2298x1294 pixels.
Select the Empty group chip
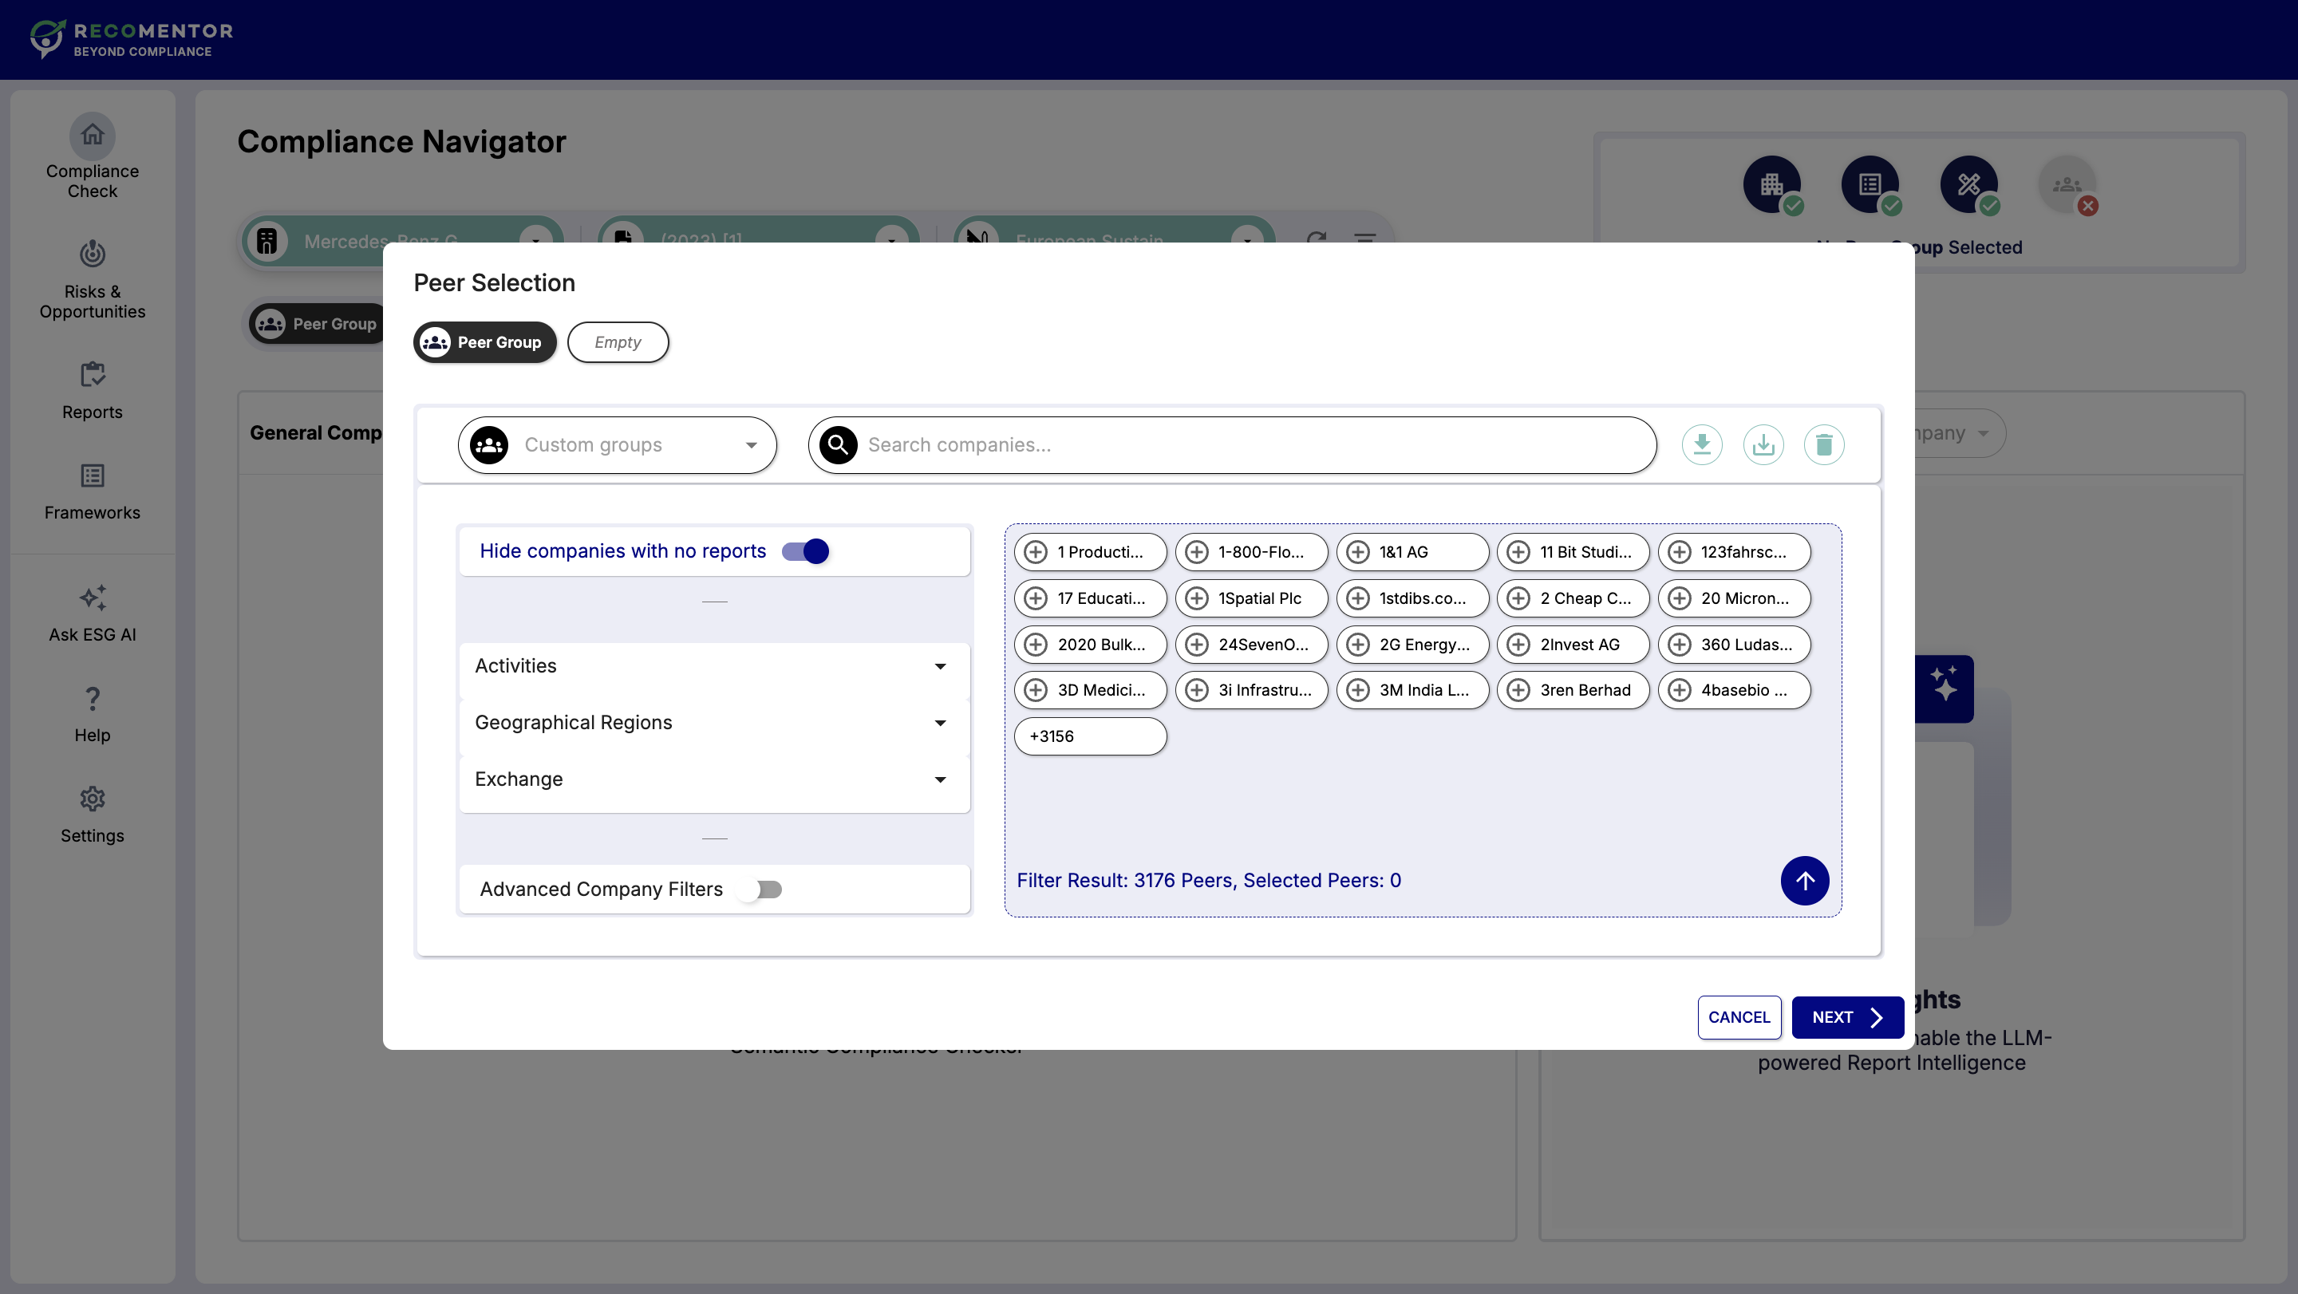click(x=618, y=342)
